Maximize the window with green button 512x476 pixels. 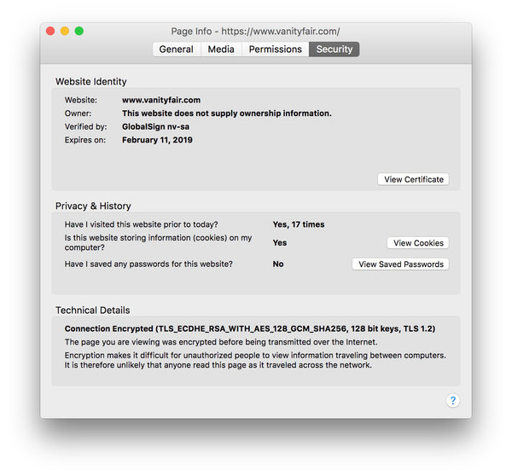click(79, 31)
